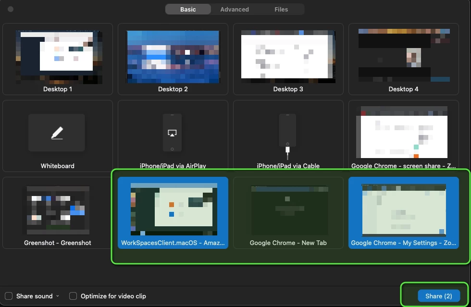Select Google Chrome New Tab window
This screenshot has height=307, width=471.
point(288,213)
